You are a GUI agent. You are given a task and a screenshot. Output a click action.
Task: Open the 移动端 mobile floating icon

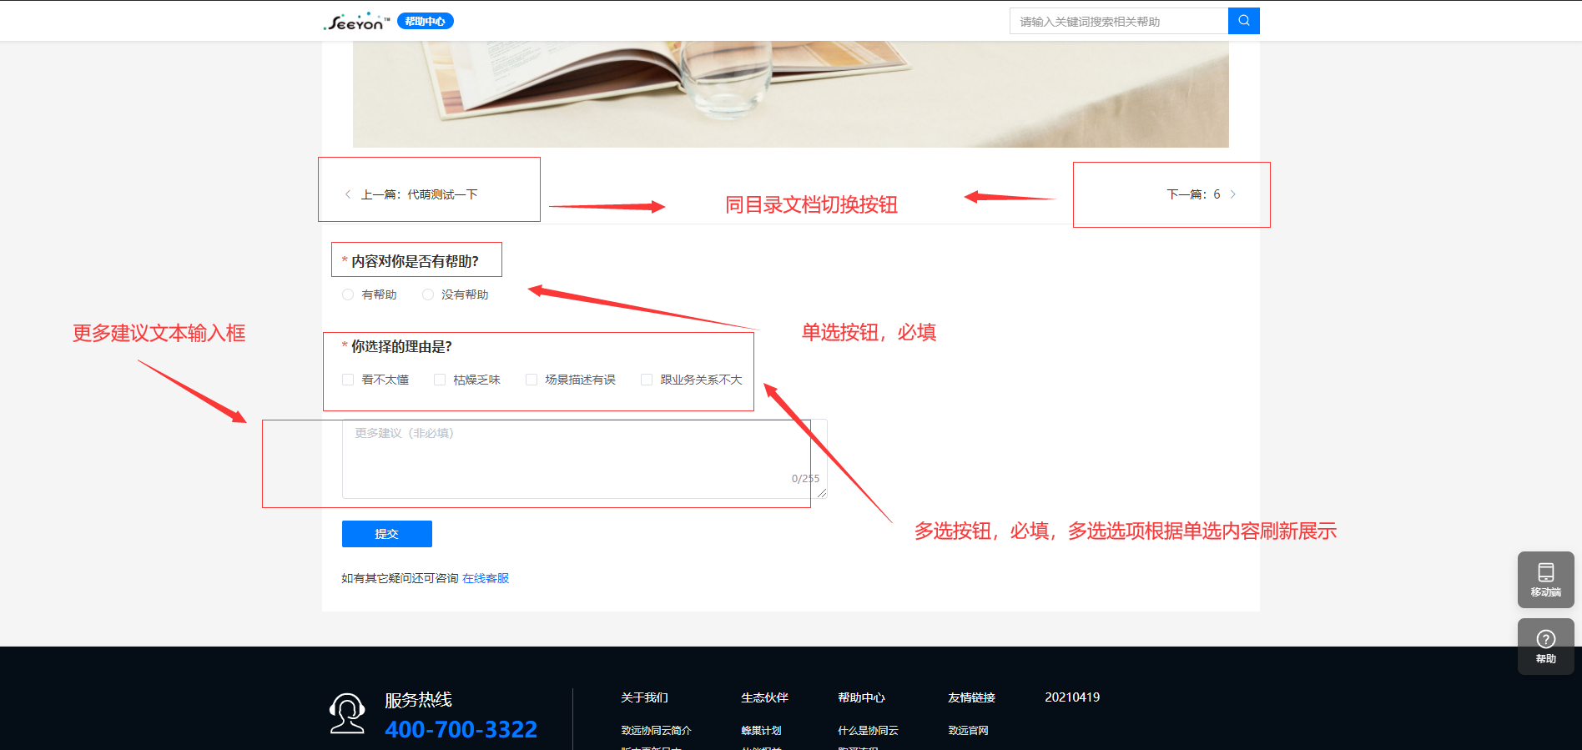coord(1546,580)
